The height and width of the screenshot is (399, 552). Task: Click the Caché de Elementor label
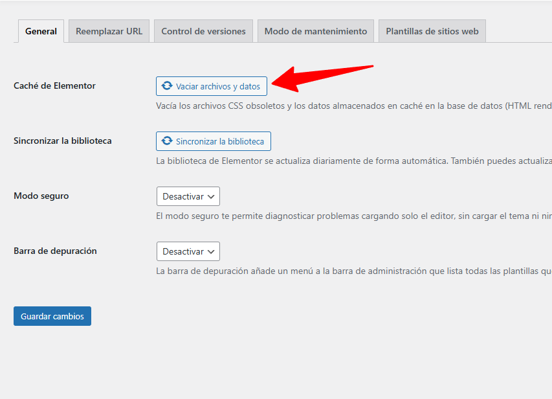click(54, 85)
